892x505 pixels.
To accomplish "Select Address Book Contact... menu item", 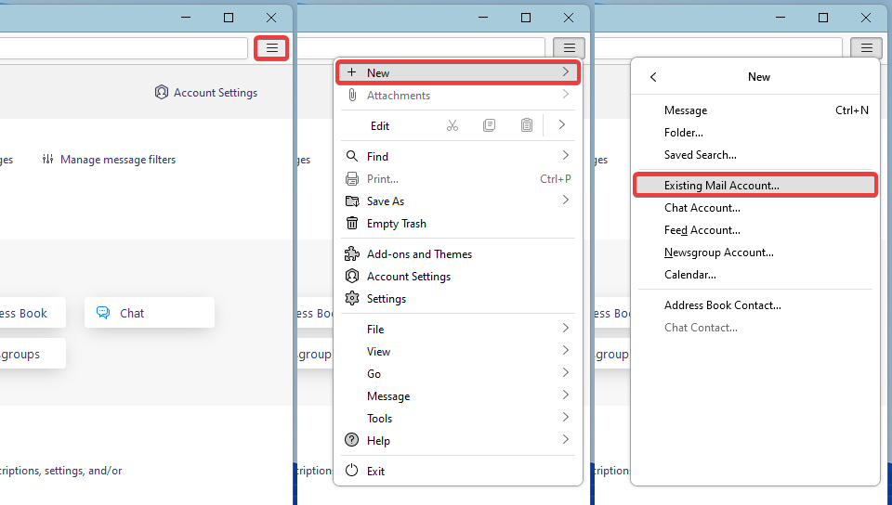I will coord(722,305).
